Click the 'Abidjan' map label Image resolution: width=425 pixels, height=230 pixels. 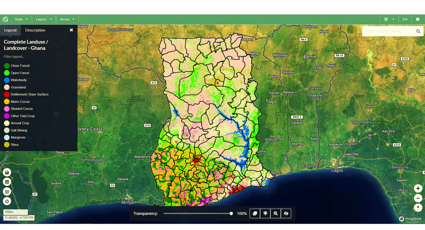coord(128,202)
